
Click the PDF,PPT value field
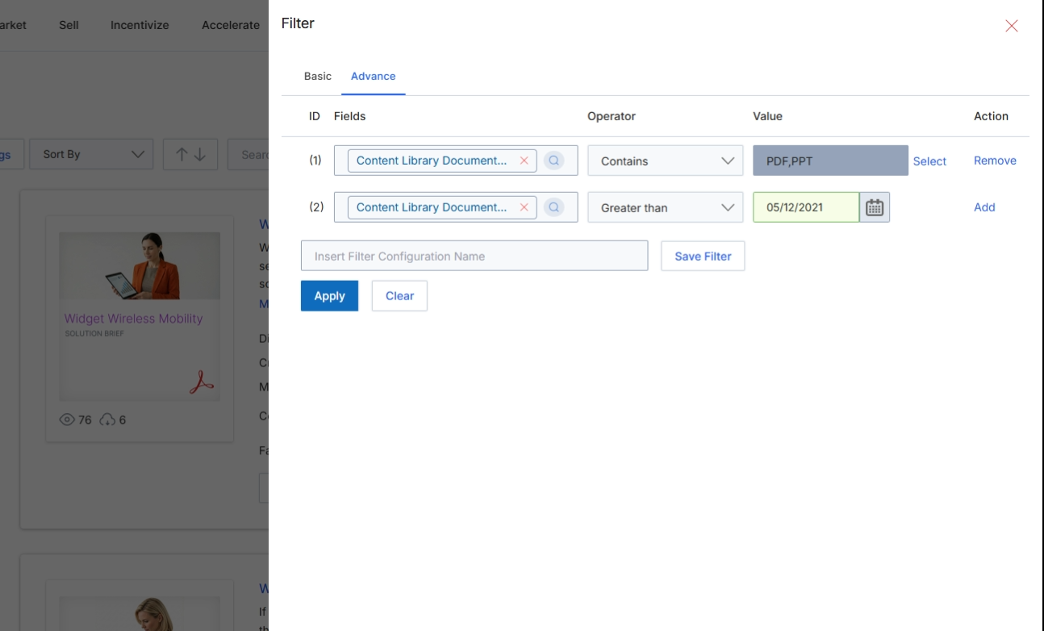[x=830, y=161]
